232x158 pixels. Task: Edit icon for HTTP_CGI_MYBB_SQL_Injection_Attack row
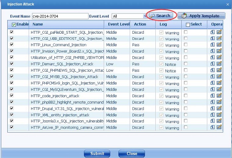[219, 76]
